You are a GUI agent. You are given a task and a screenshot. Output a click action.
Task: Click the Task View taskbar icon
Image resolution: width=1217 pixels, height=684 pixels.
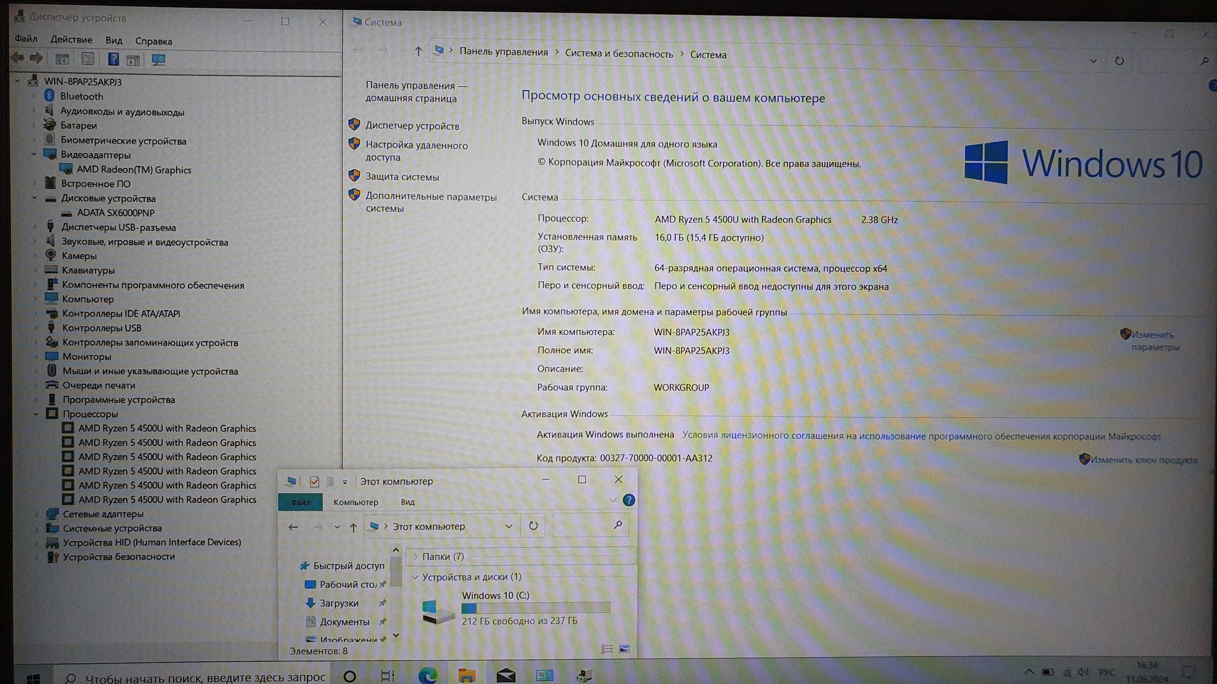click(387, 676)
